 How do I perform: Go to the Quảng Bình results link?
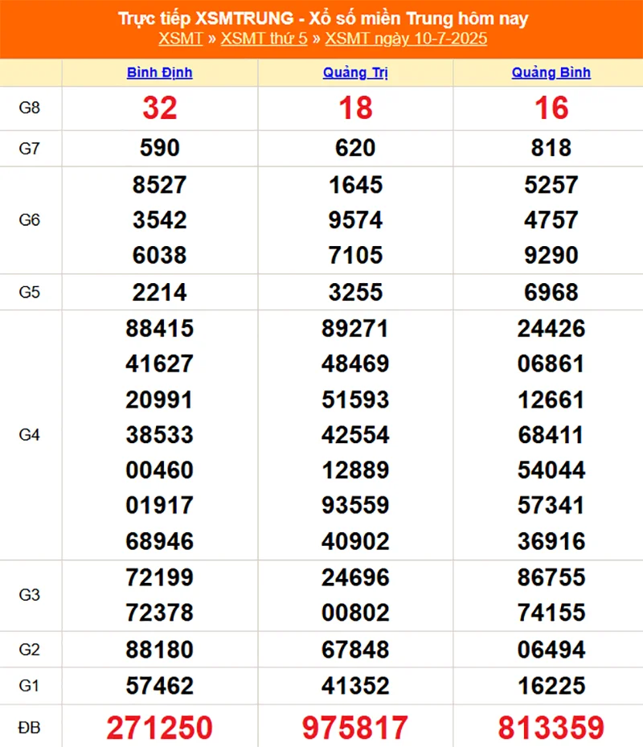point(551,72)
